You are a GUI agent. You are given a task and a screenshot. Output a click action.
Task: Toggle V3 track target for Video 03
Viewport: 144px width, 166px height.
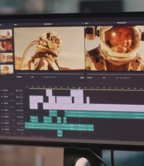[1, 90]
